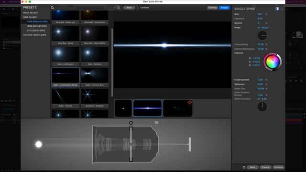Screen dimensions: 306x172
Task: Open the Stylized Flares category
Action: click(x=36, y=31)
